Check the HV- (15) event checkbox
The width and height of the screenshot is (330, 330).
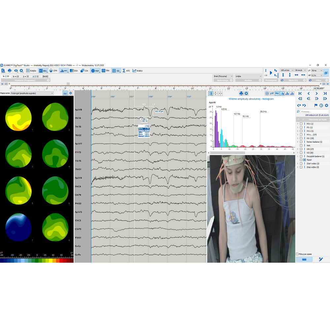[x=301, y=138]
